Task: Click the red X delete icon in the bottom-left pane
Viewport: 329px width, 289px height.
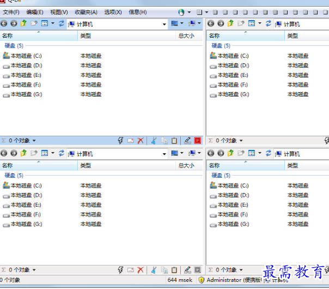Action: point(141,270)
